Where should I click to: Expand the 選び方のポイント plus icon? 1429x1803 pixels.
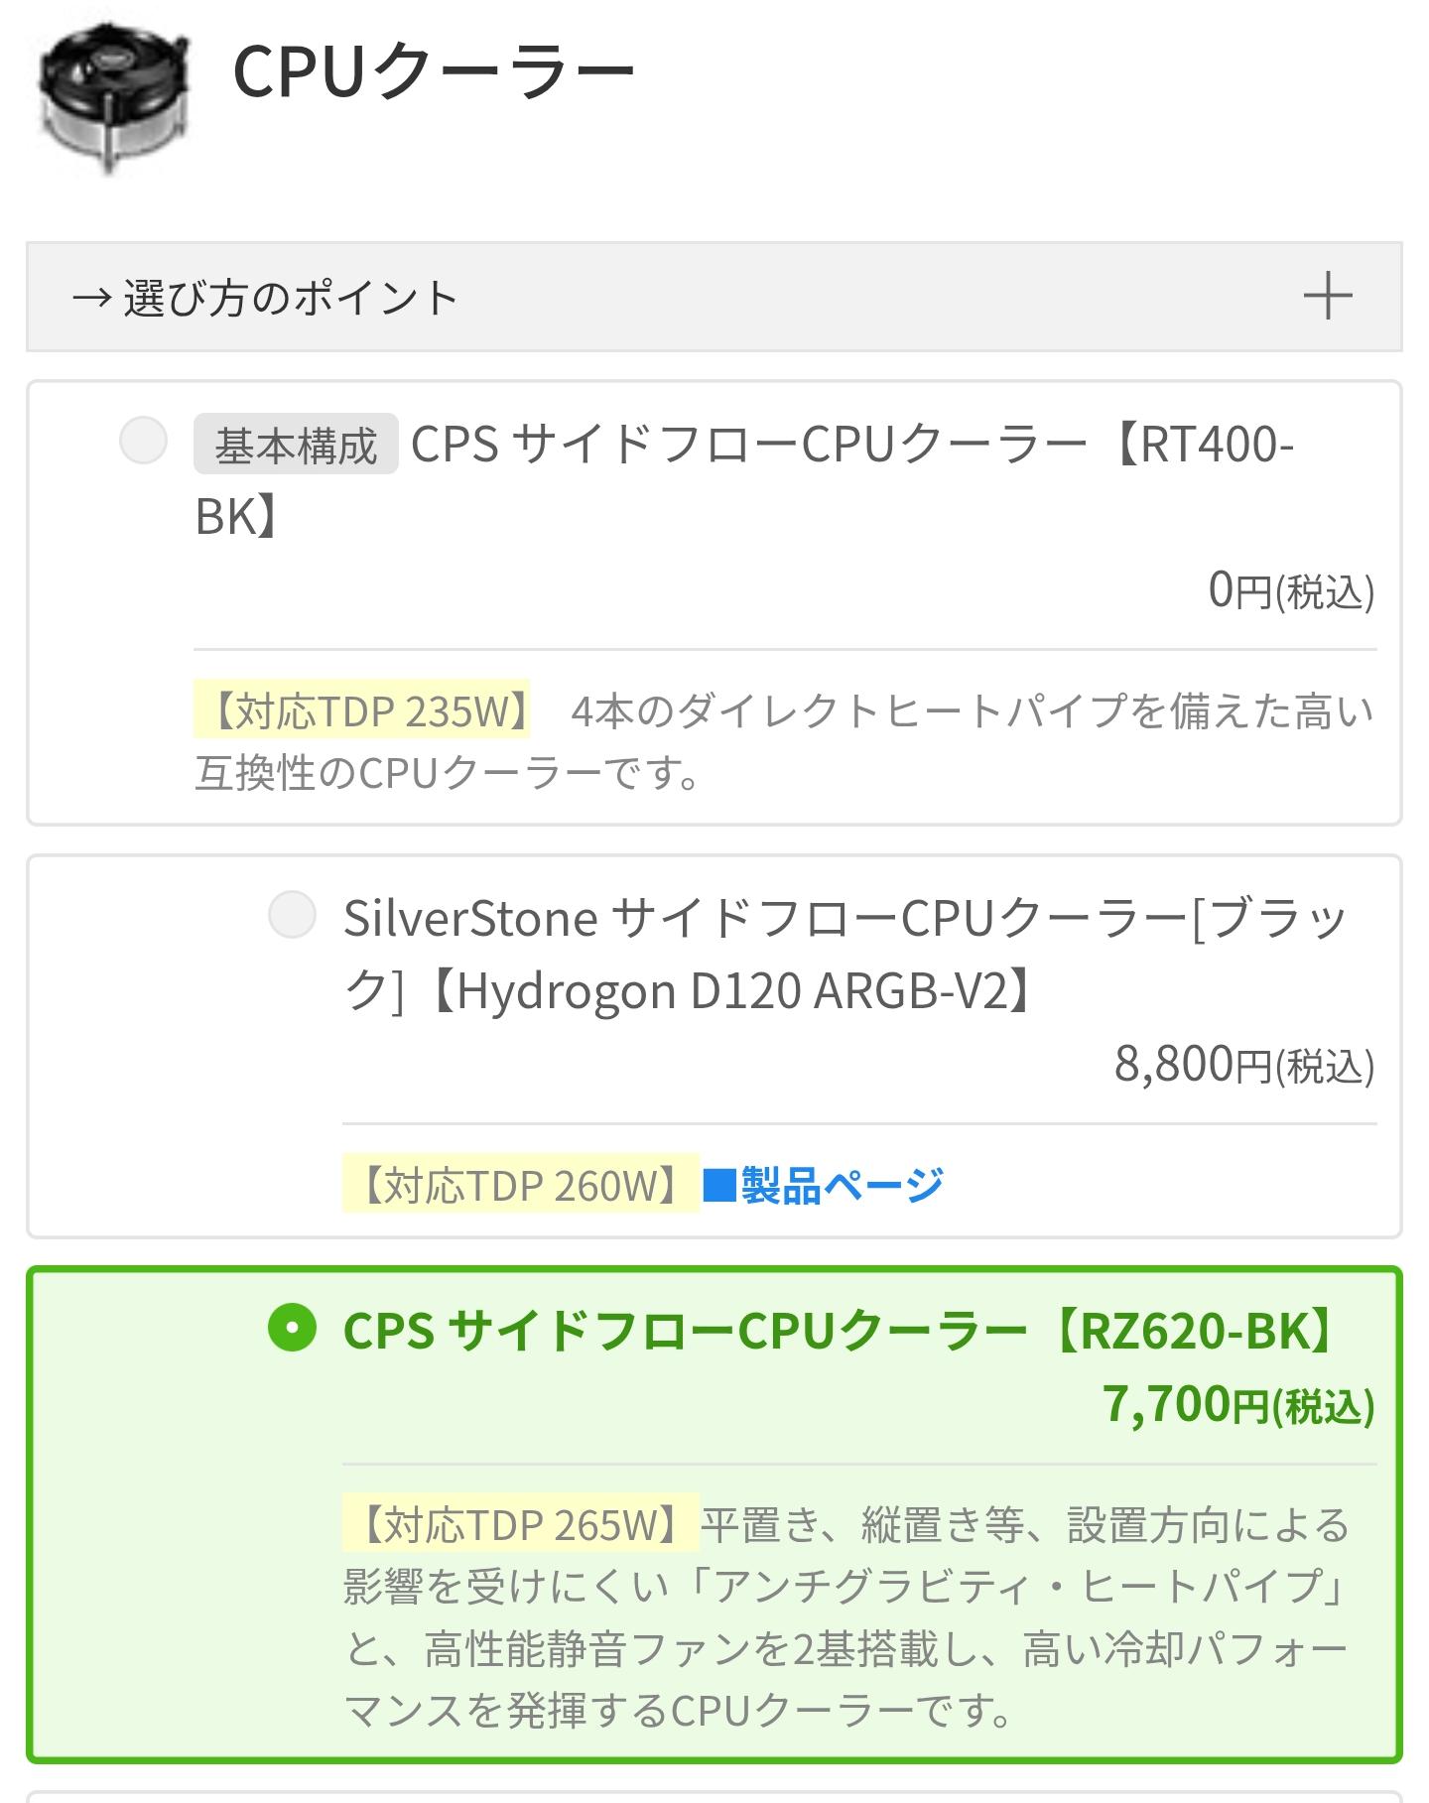[x=1327, y=297]
